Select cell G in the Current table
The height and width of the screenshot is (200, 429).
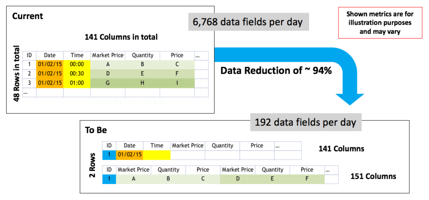(x=108, y=82)
